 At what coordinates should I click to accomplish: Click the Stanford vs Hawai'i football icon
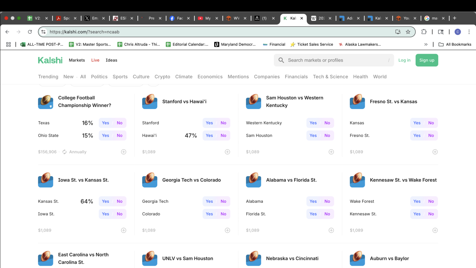150,102
